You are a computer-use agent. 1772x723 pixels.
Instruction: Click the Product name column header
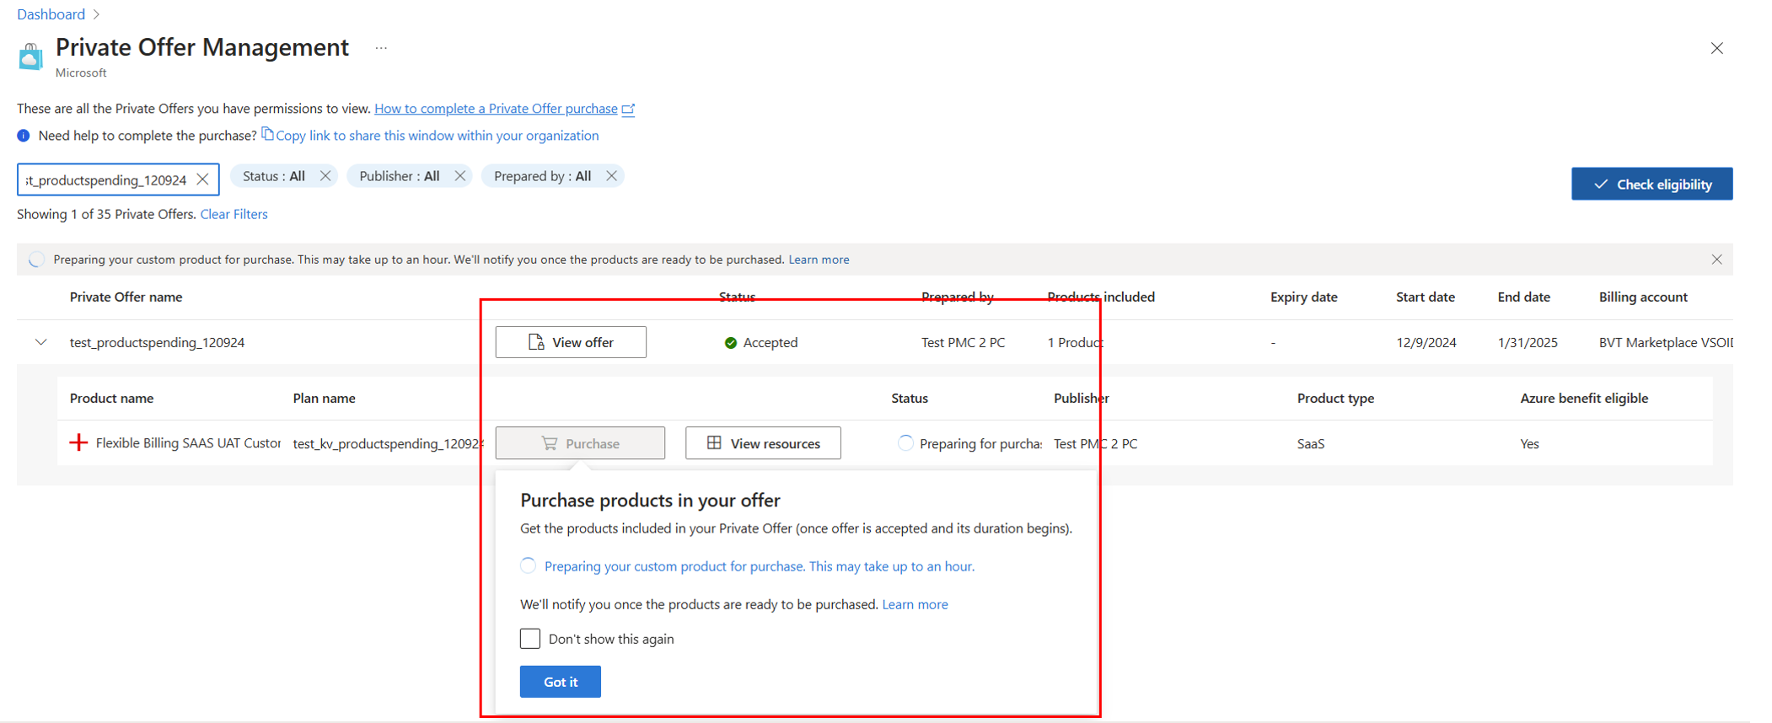(111, 398)
